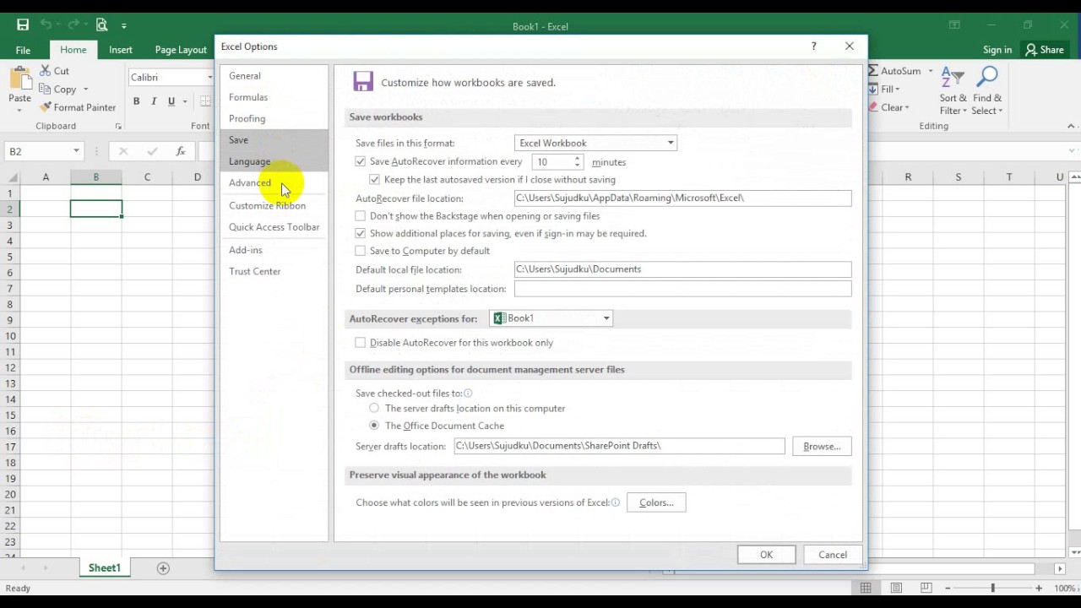Open the Clipboard group dialog launcher

pyautogui.click(x=118, y=127)
